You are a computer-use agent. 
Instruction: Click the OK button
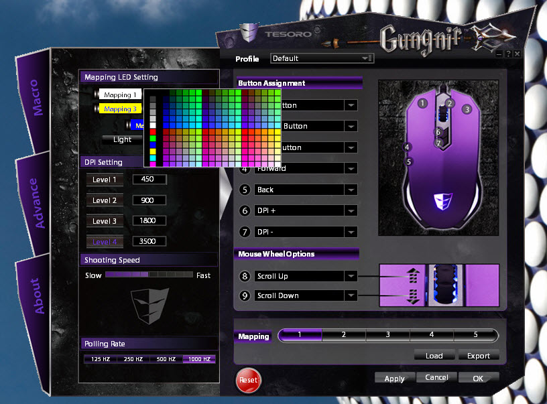(478, 378)
